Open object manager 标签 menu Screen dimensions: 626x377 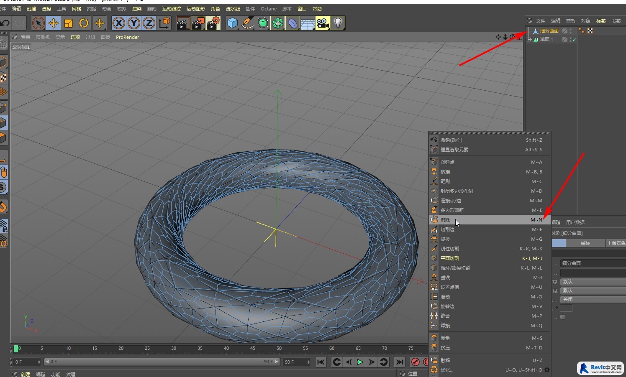tap(601, 21)
